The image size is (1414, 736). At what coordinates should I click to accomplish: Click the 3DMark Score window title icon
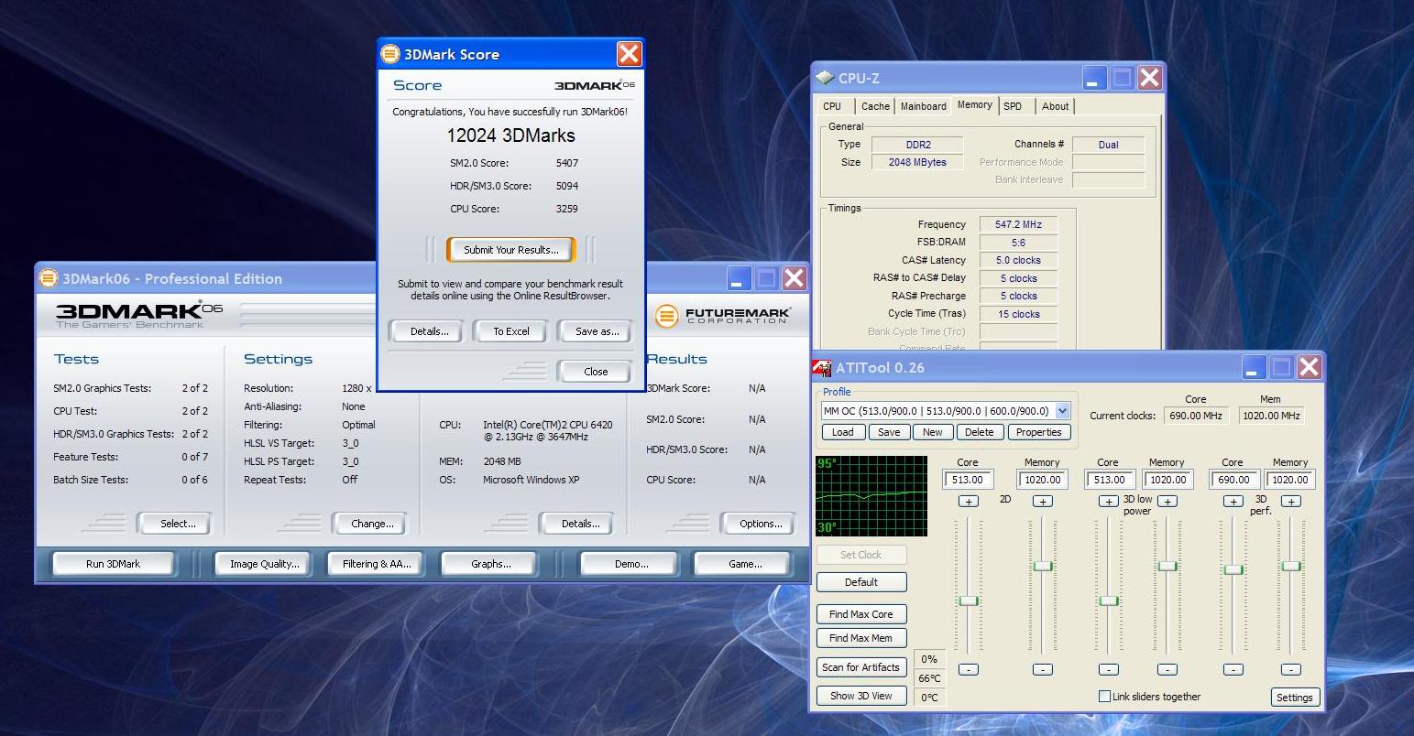pyautogui.click(x=390, y=54)
